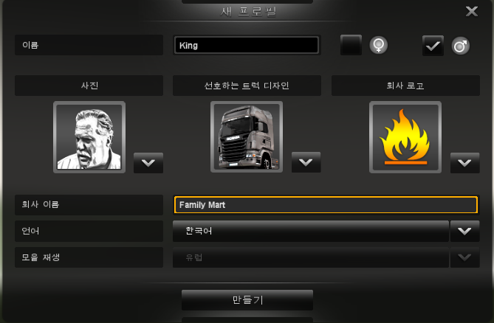Viewport: 494px width, 323px height.
Task: Click the 사진 photo header label
Action: click(x=89, y=86)
